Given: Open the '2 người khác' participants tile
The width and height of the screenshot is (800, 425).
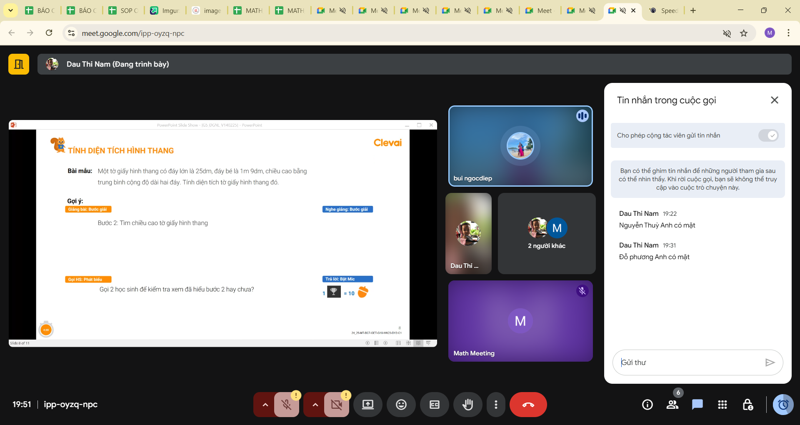Looking at the screenshot, I should (x=547, y=233).
